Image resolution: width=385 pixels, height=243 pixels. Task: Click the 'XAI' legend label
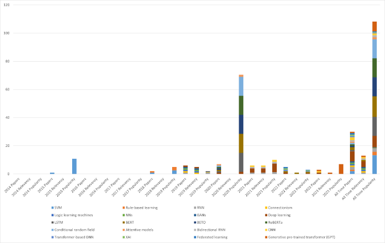point(128,237)
